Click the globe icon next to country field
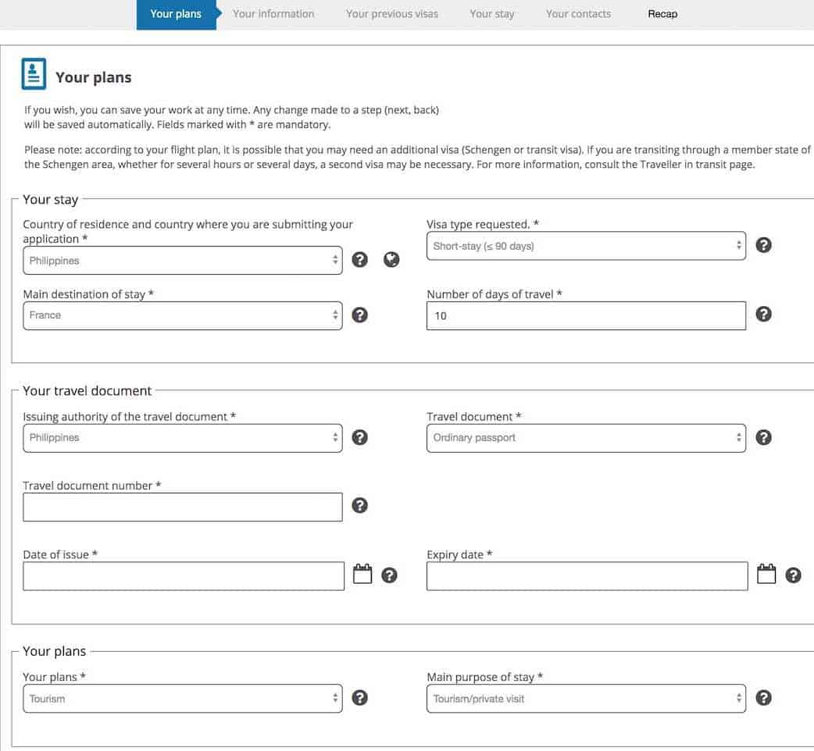814x751 pixels. (391, 260)
